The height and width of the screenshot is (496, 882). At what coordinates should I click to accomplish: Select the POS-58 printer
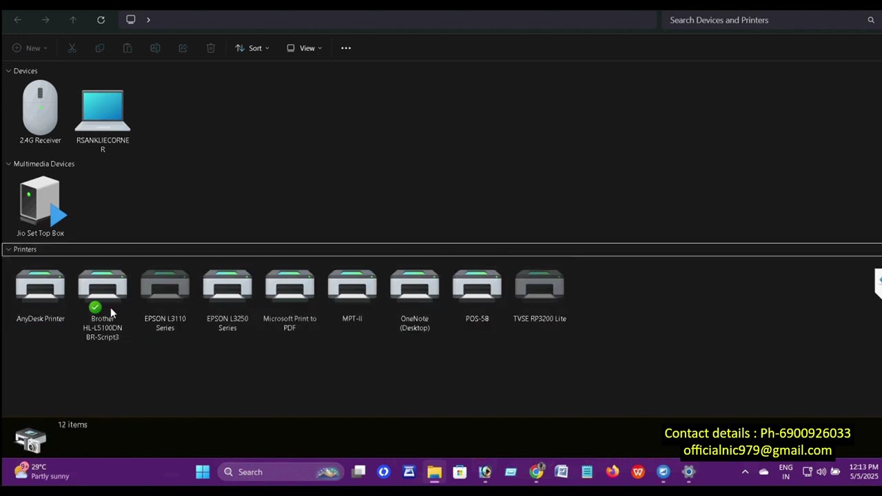pyautogui.click(x=477, y=296)
